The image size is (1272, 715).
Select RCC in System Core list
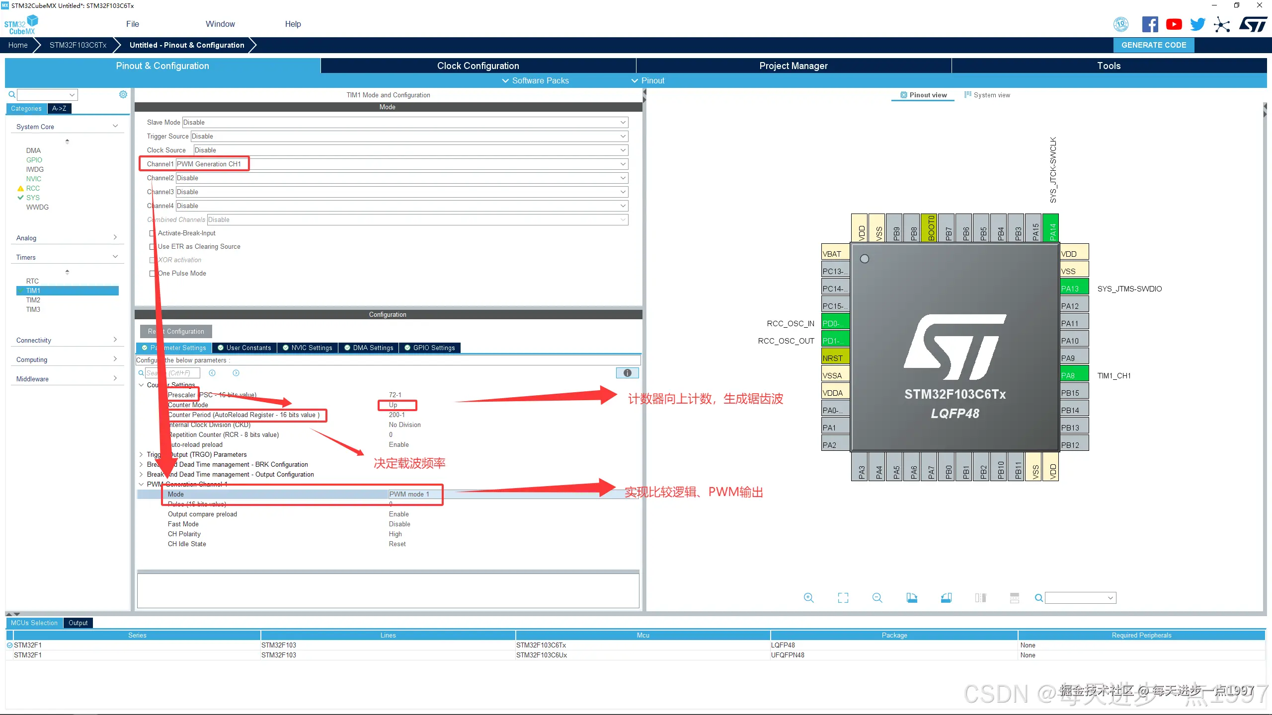click(x=33, y=188)
